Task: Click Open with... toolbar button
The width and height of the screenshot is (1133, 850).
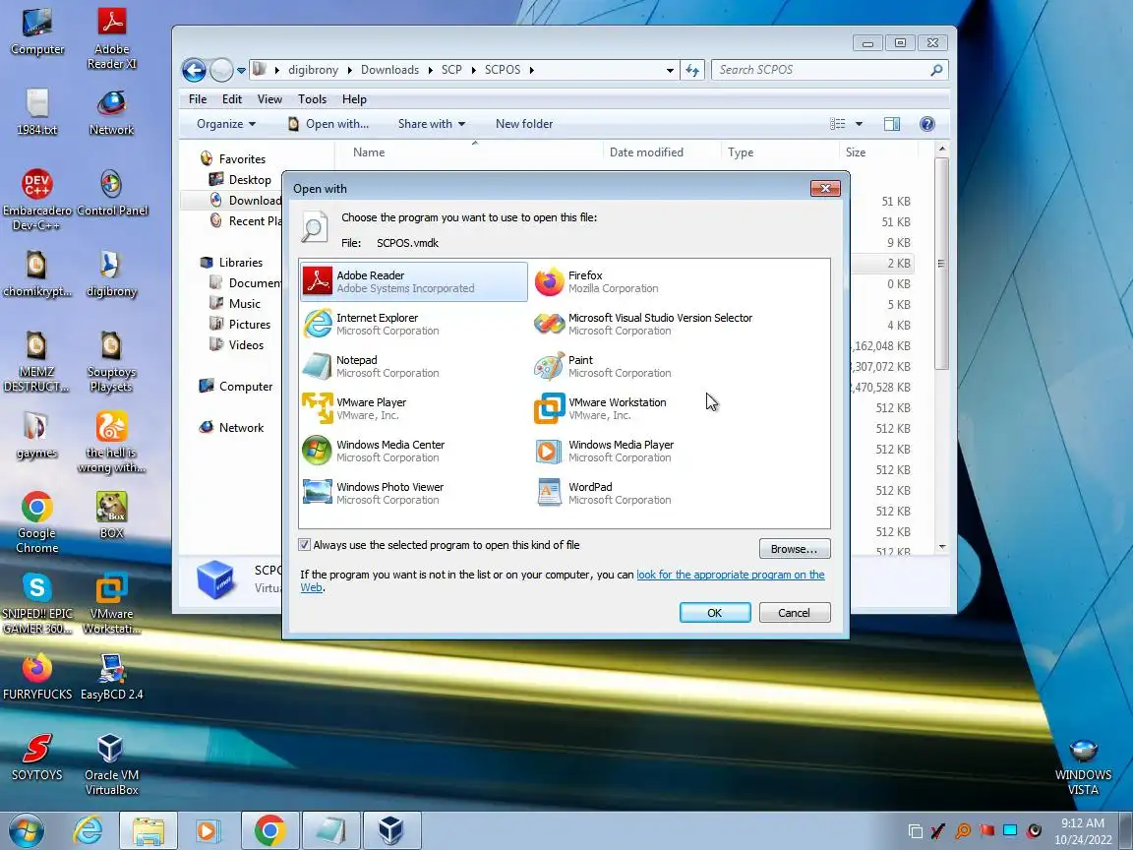Action: (x=328, y=124)
